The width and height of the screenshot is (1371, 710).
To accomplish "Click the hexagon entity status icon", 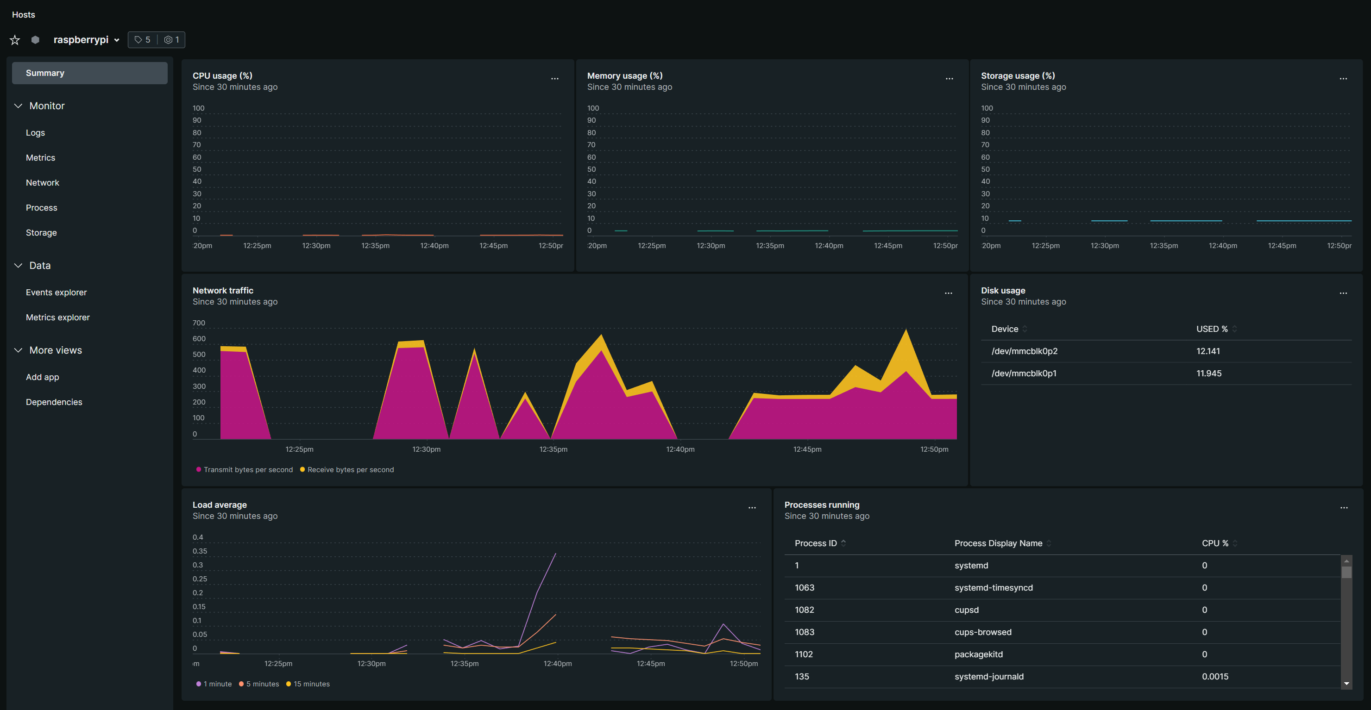I will tap(35, 40).
